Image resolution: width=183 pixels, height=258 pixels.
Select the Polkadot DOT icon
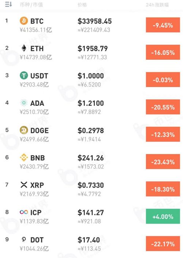coord(24,239)
